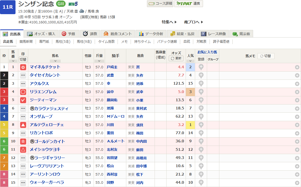The height and width of the screenshot is (187, 301).
Task: Open the 馬名 column sort dropdown
Action: coord(55,61)
